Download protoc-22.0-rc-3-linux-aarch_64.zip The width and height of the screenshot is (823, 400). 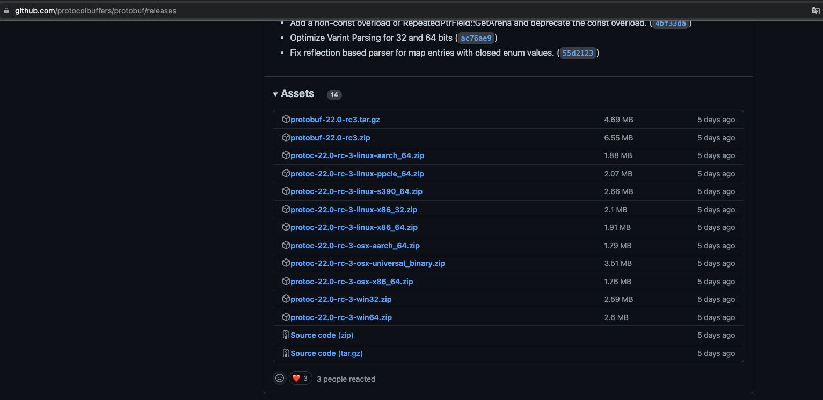pos(357,155)
